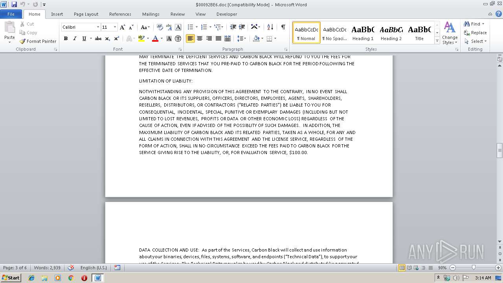The width and height of the screenshot is (503, 283).
Task: Click Clear Formatting icon
Action: coord(160,27)
